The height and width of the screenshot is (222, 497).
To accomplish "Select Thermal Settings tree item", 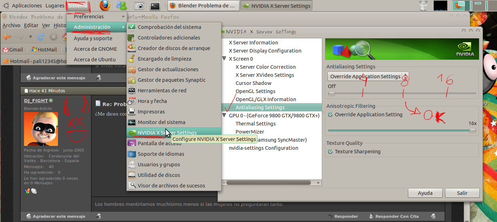I will coord(256,124).
